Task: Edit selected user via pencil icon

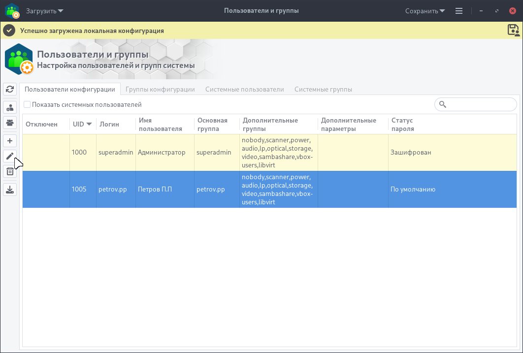Action: (10, 156)
